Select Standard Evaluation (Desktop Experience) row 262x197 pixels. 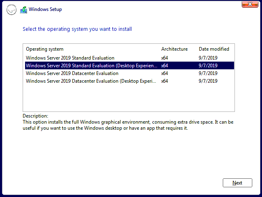[129, 66]
